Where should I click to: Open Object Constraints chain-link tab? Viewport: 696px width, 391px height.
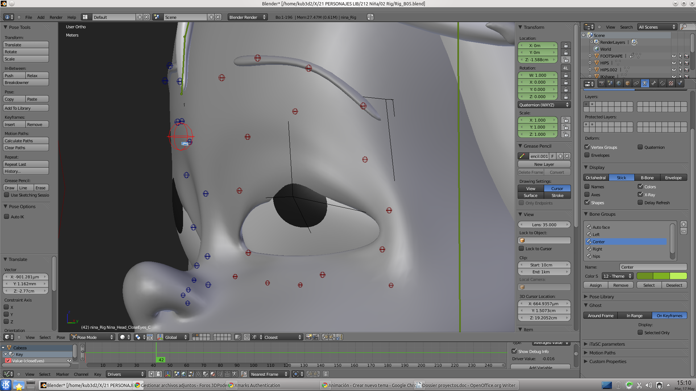coord(636,83)
